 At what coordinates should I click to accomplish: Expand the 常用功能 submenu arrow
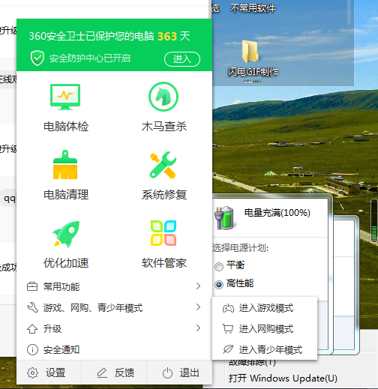pos(198,286)
